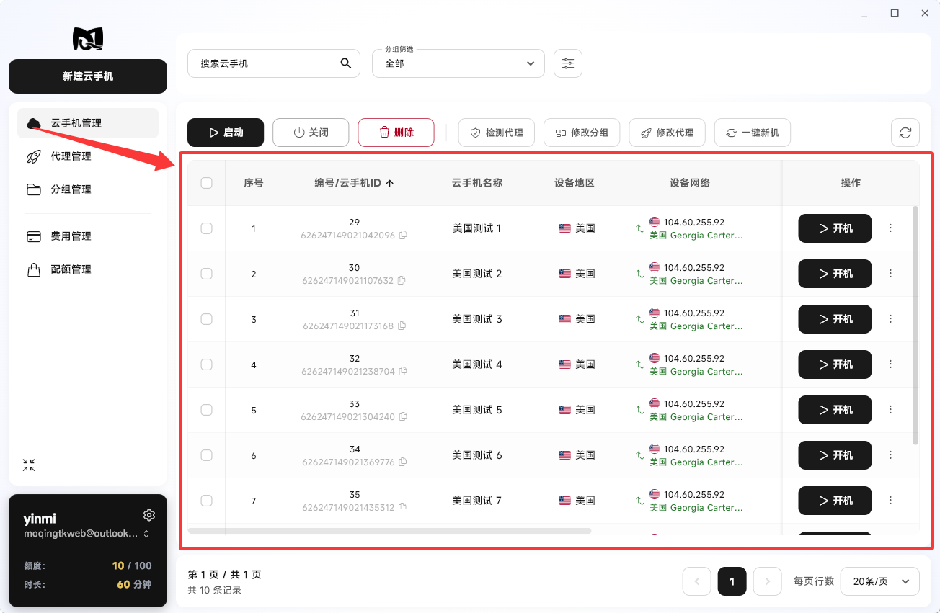
Task: Go to page 1 in pagination
Action: [x=732, y=581]
